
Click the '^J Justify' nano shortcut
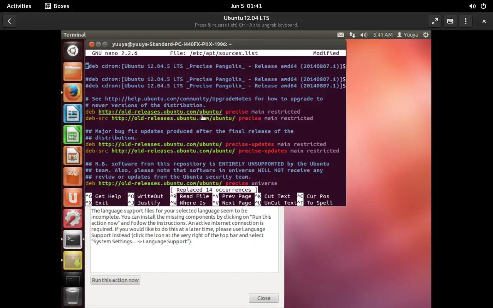144,203
